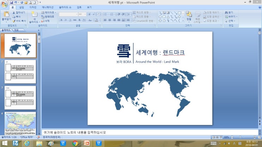Open Quick Styles (빠른 스타일) gallery
The width and height of the screenshot is (262, 147).
(x=198, y=17)
